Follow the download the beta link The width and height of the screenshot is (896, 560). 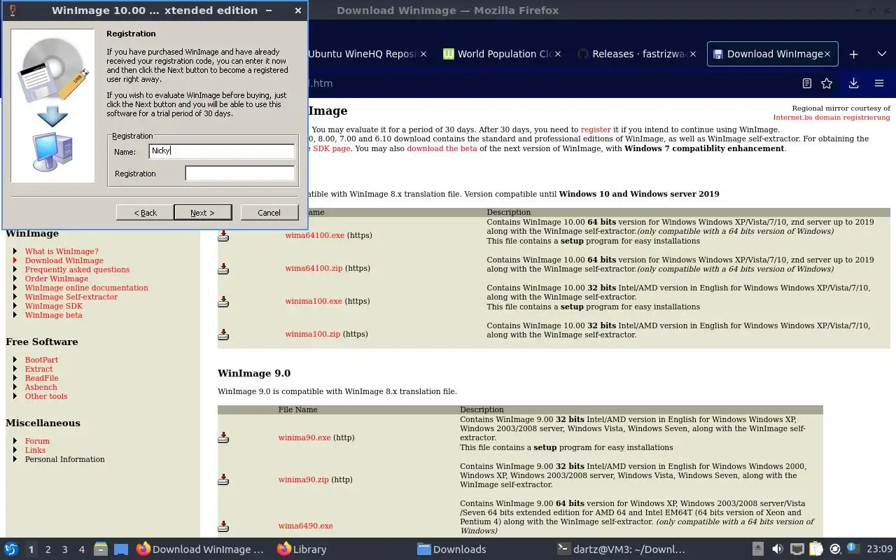tap(442, 148)
